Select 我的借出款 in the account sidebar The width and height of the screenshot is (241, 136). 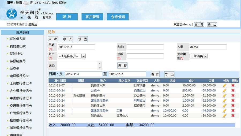[x=18, y=46]
